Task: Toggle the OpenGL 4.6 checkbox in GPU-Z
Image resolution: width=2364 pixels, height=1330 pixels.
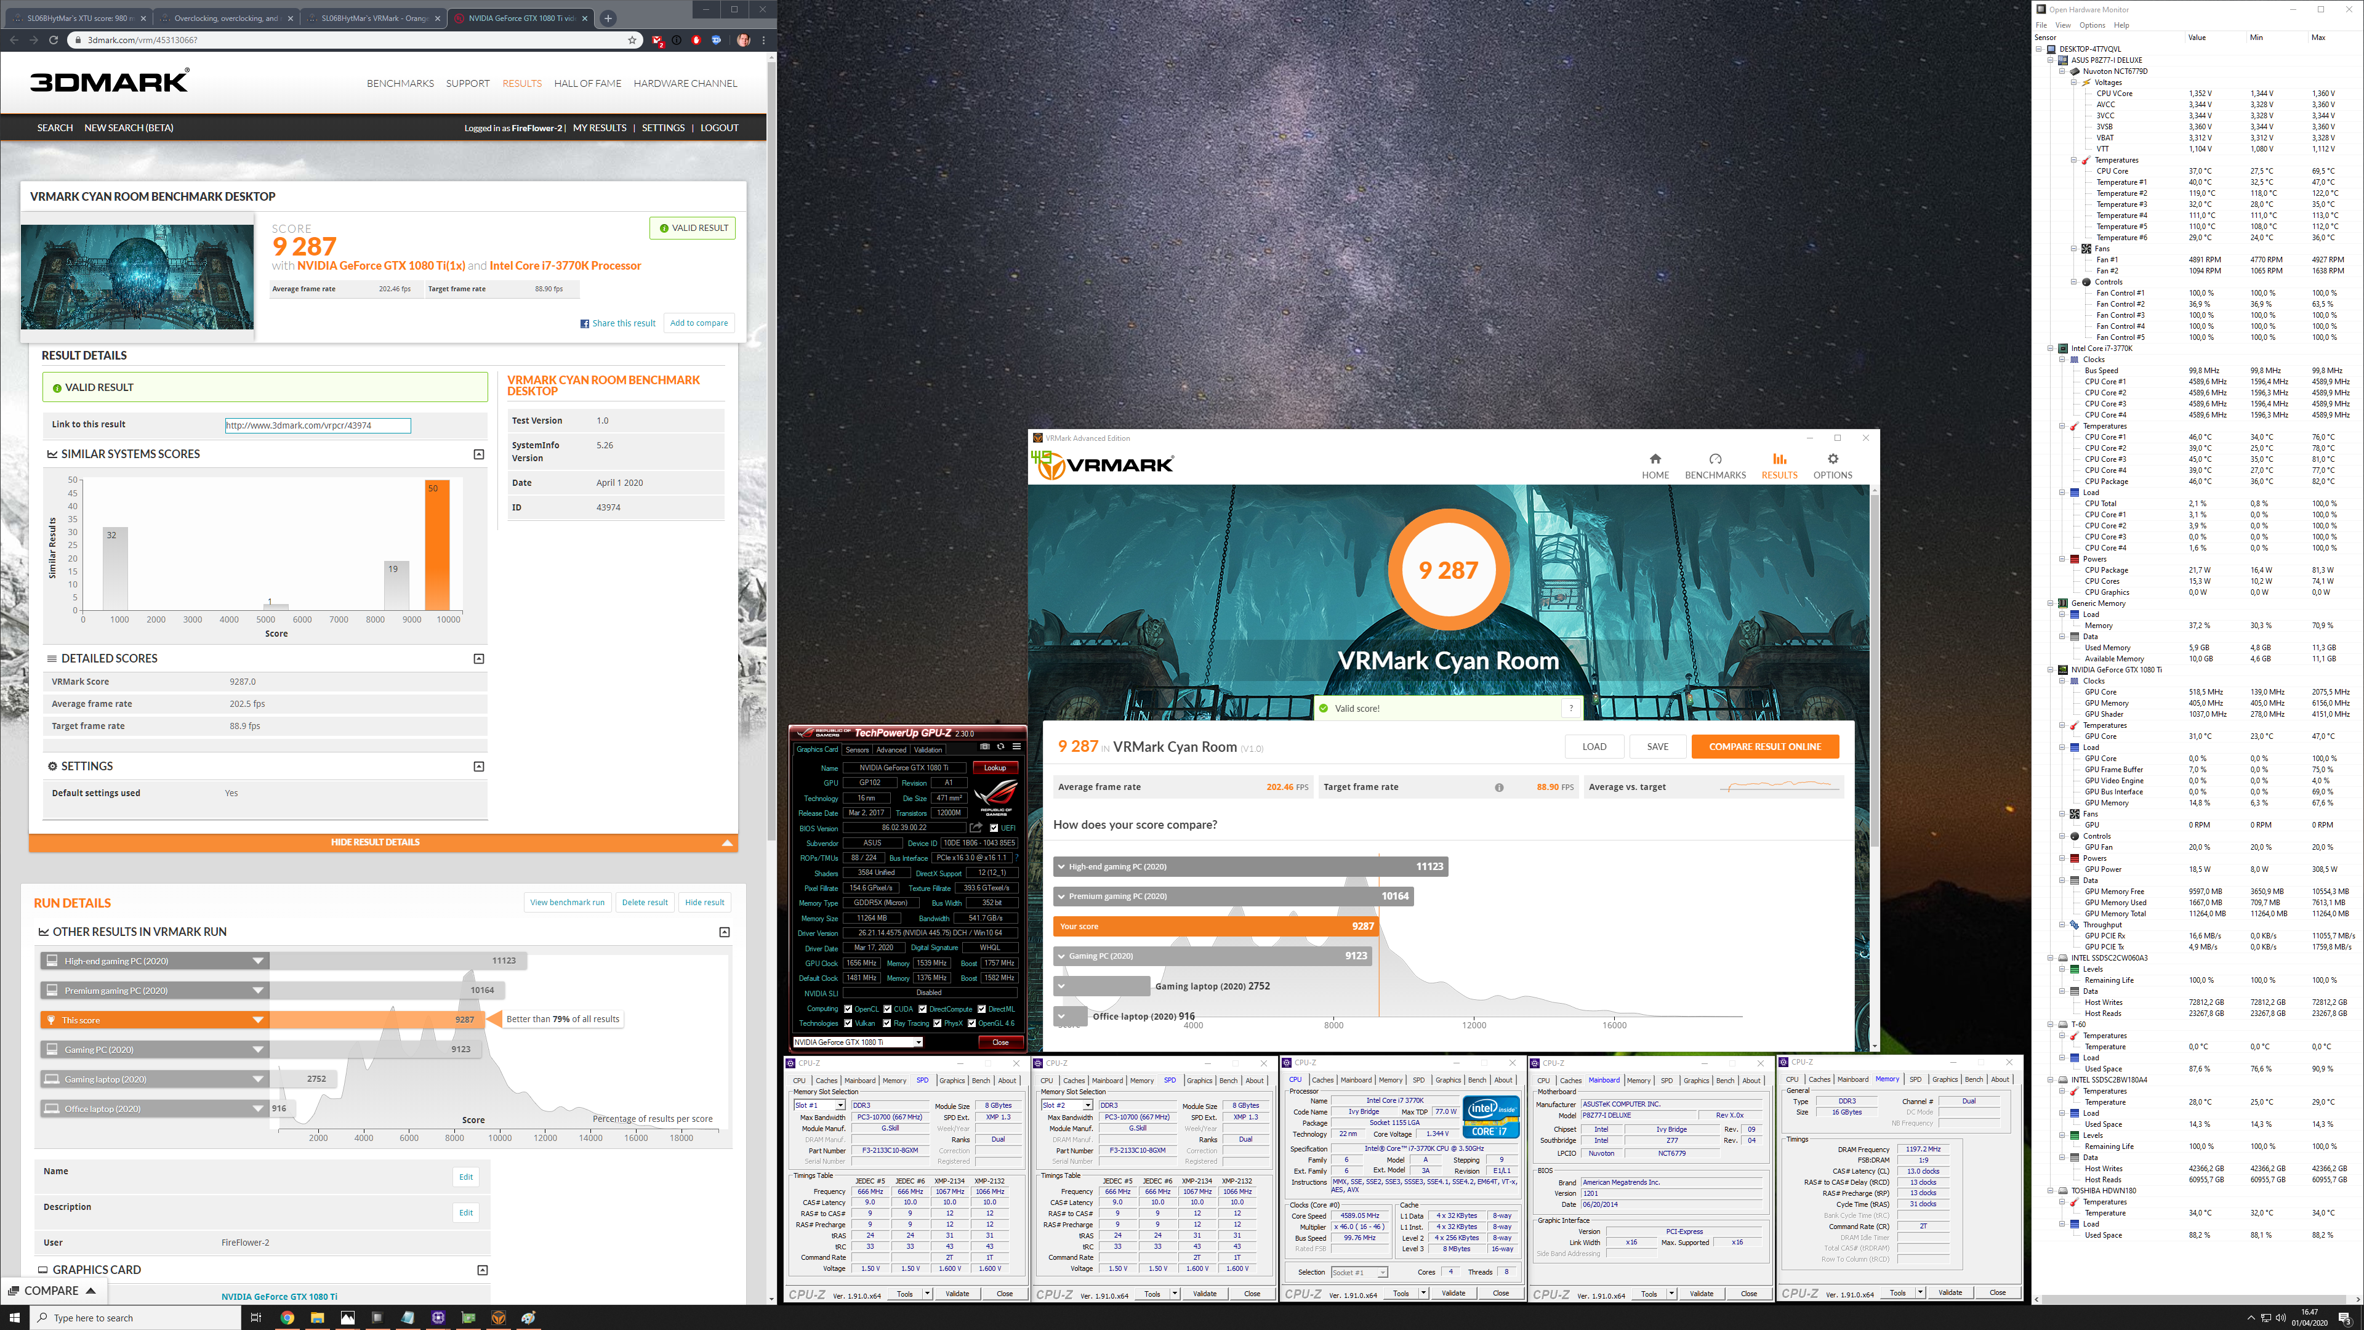Action: [971, 1023]
